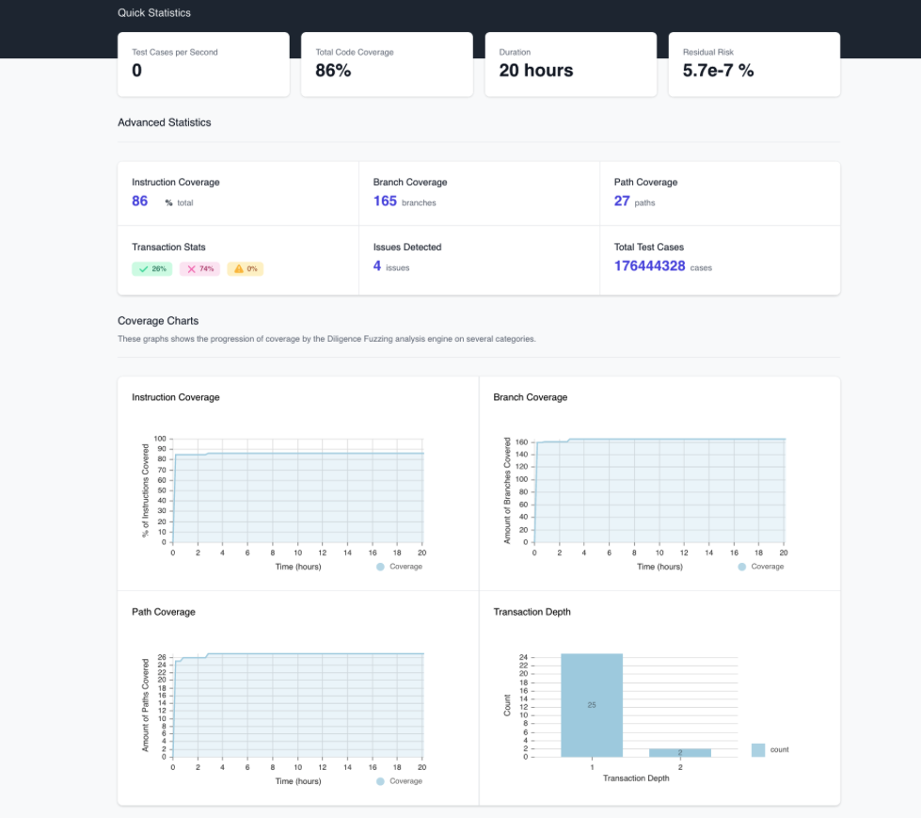Click the Instruction Coverage area chart plot
The height and width of the screenshot is (818, 921).
point(297,497)
